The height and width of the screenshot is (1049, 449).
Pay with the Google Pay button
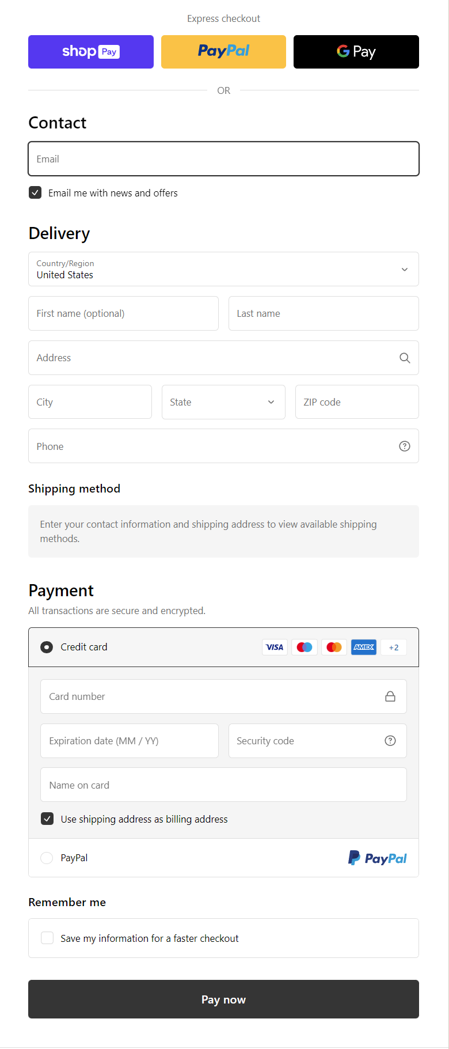(x=356, y=52)
